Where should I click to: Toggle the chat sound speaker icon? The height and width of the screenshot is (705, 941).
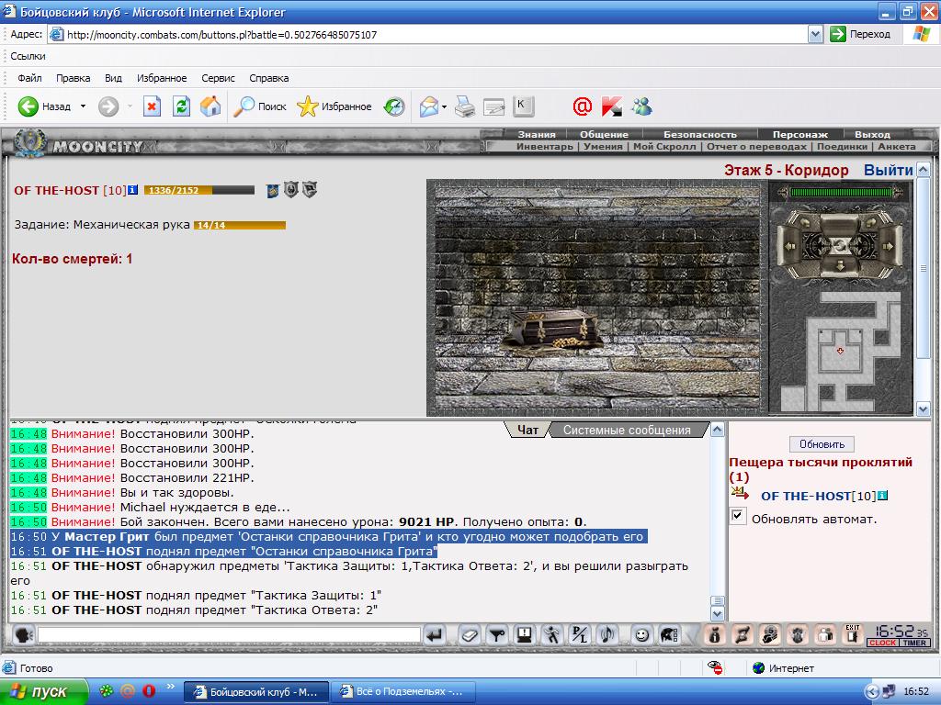(x=607, y=635)
